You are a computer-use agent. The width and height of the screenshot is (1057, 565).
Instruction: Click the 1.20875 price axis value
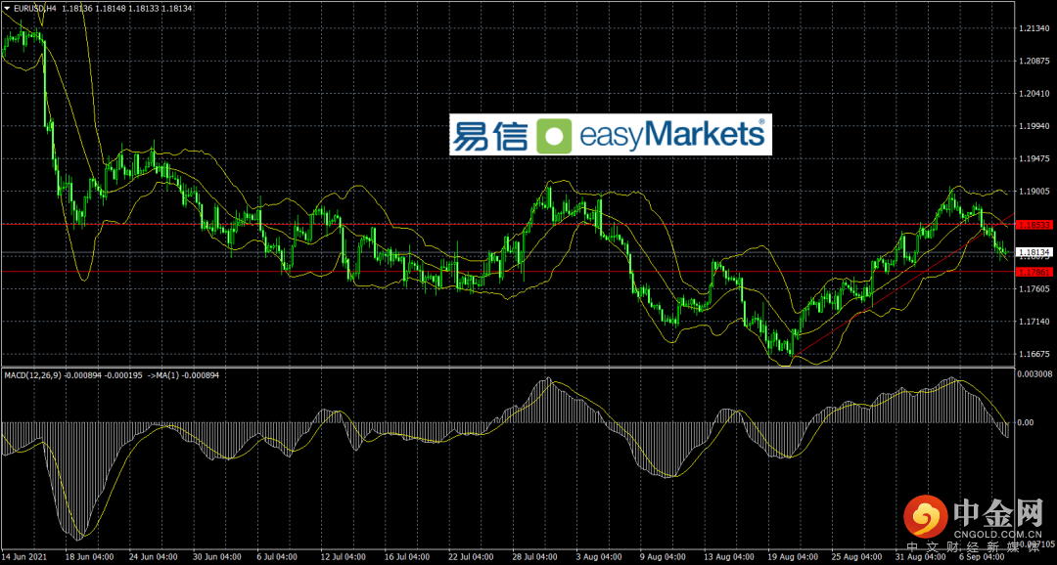click(x=1034, y=62)
